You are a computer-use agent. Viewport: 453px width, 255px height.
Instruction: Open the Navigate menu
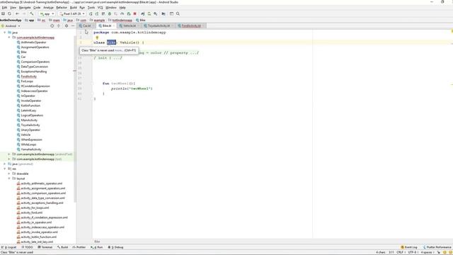tap(25, 8)
